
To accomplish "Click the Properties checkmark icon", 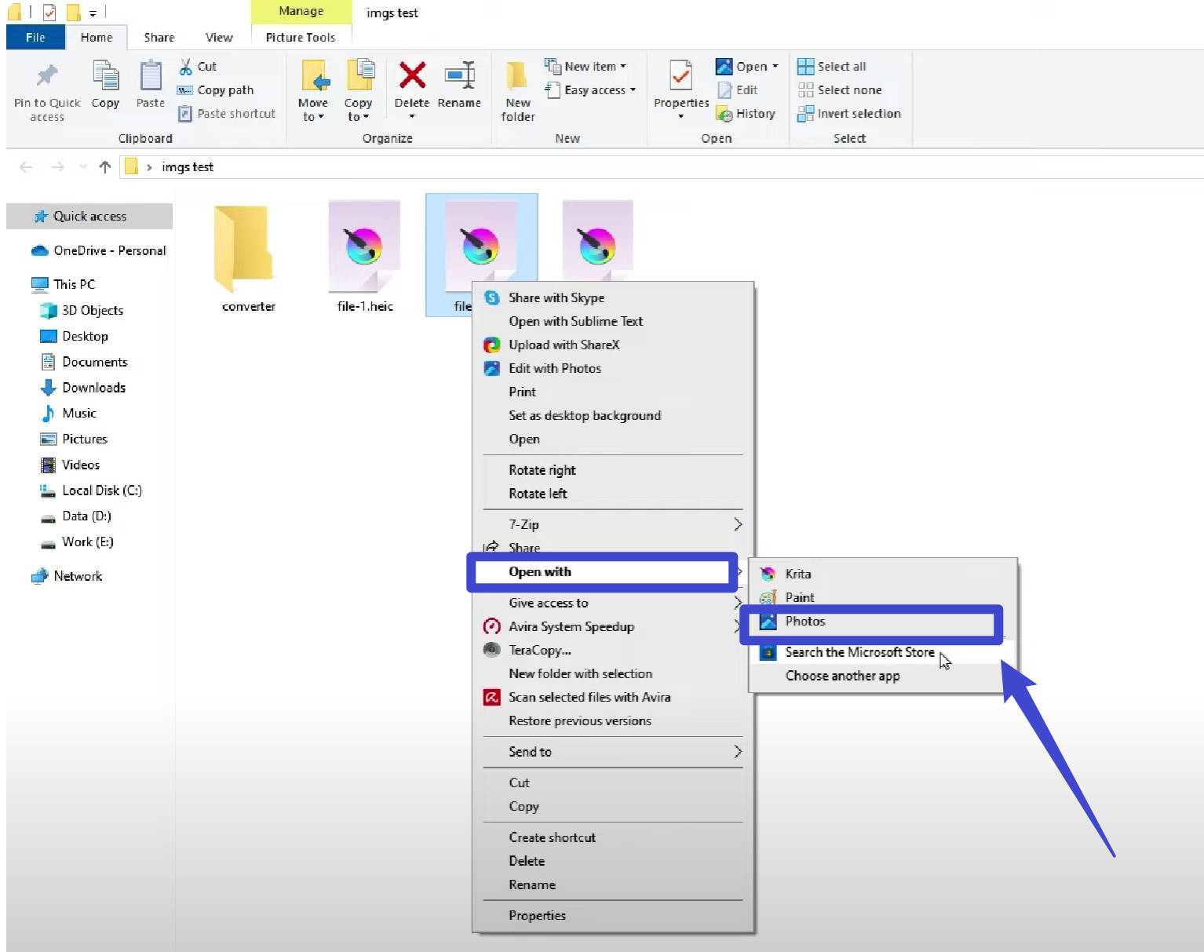I will click(x=680, y=76).
